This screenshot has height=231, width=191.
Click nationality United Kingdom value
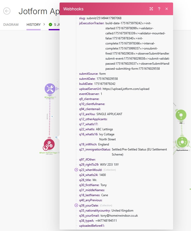click(x=122, y=211)
